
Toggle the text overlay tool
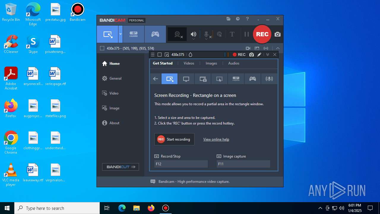232,34
